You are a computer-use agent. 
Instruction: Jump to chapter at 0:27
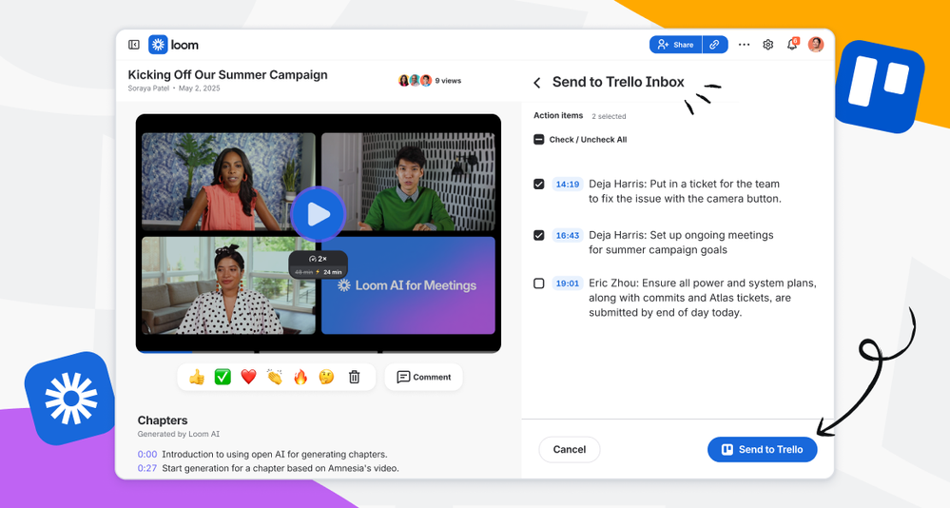[x=147, y=468]
